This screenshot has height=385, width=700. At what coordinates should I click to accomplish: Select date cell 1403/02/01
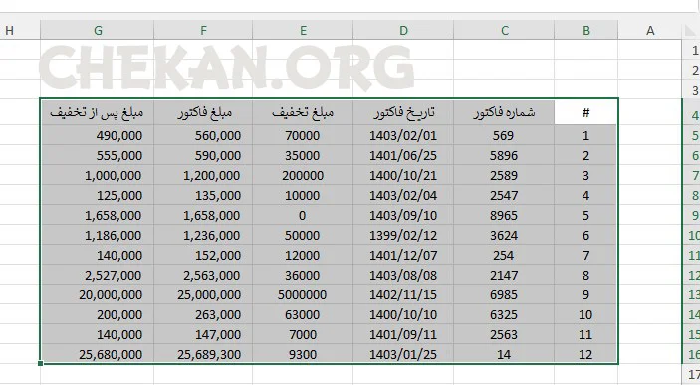tap(403, 135)
